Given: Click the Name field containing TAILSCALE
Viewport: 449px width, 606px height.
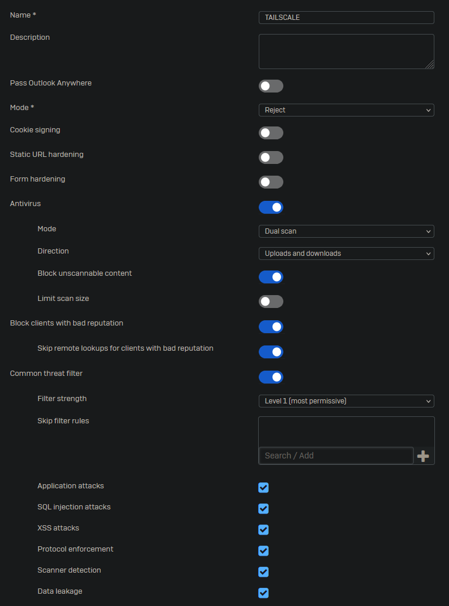Looking at the screenshot, I should click(x=346, y=18).
